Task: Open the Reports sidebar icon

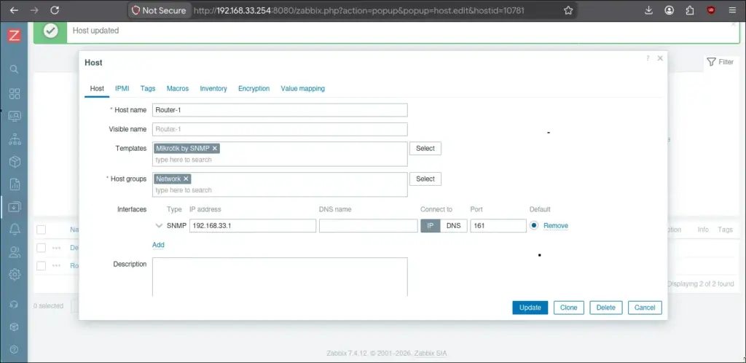Action: 15,184
